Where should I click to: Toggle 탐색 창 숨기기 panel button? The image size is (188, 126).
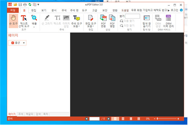pos(147,21)
